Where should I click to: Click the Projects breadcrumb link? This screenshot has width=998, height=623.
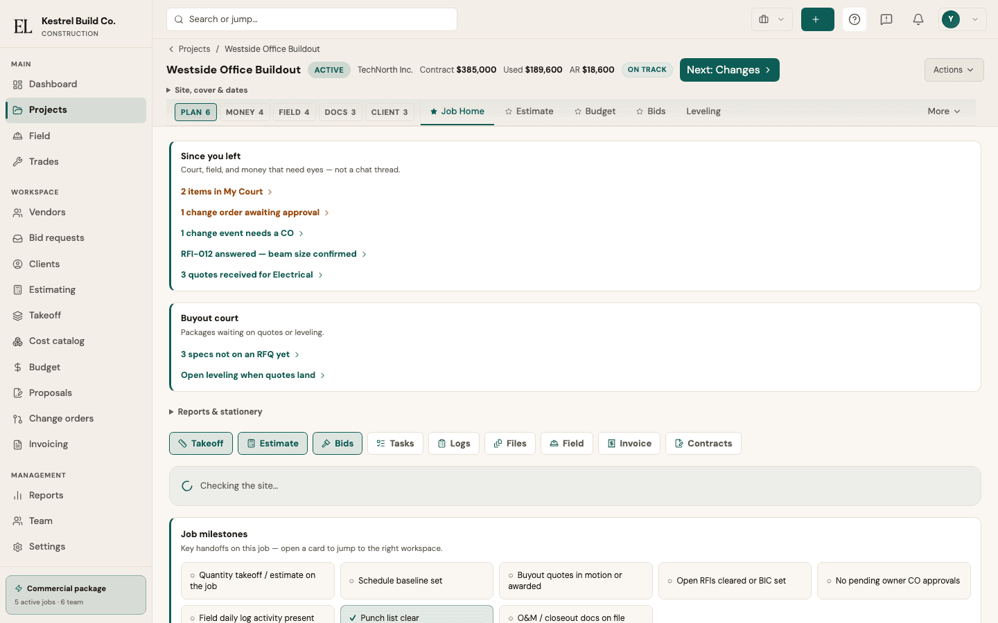(x=194, y=49)
